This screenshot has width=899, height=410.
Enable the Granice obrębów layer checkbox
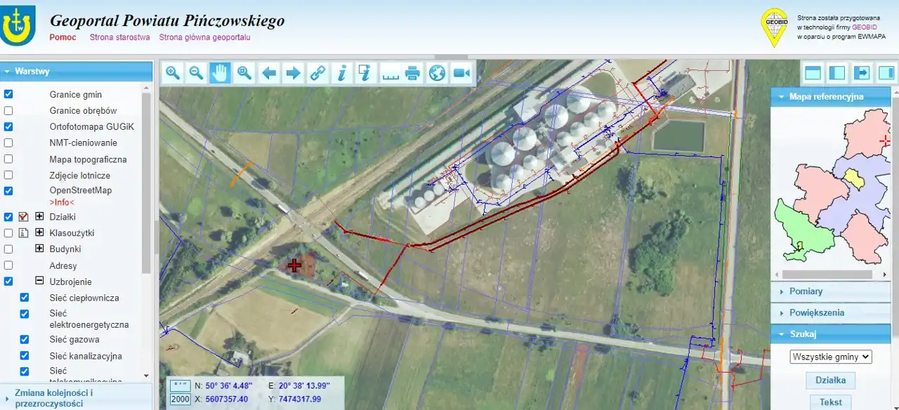pos(8,111)
